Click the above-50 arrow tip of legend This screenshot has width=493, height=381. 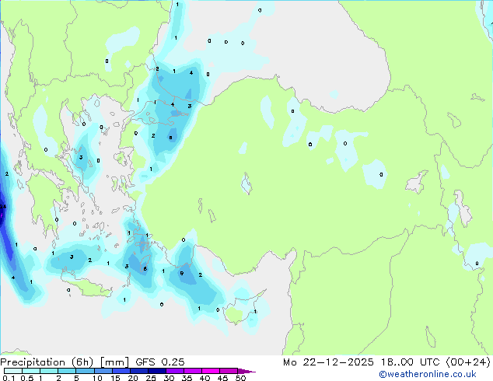coord(247,371)
